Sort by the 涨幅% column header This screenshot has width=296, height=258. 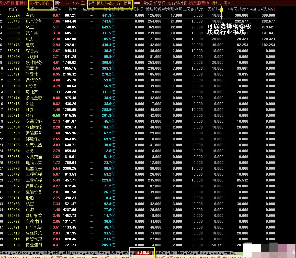(55, 9)
